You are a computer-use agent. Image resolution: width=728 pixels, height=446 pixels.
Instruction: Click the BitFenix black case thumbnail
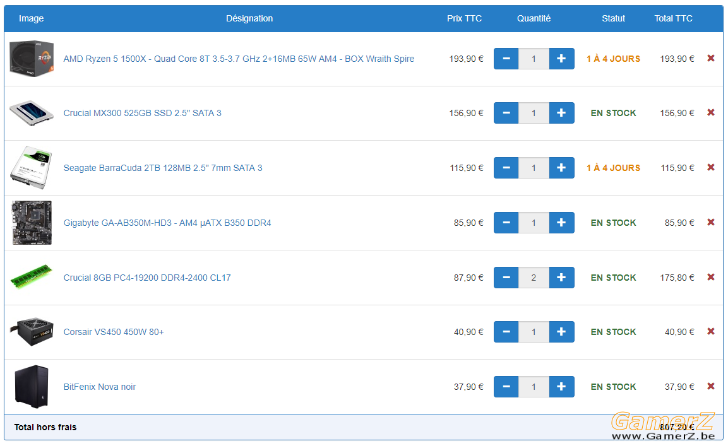(x=32, y=387)
